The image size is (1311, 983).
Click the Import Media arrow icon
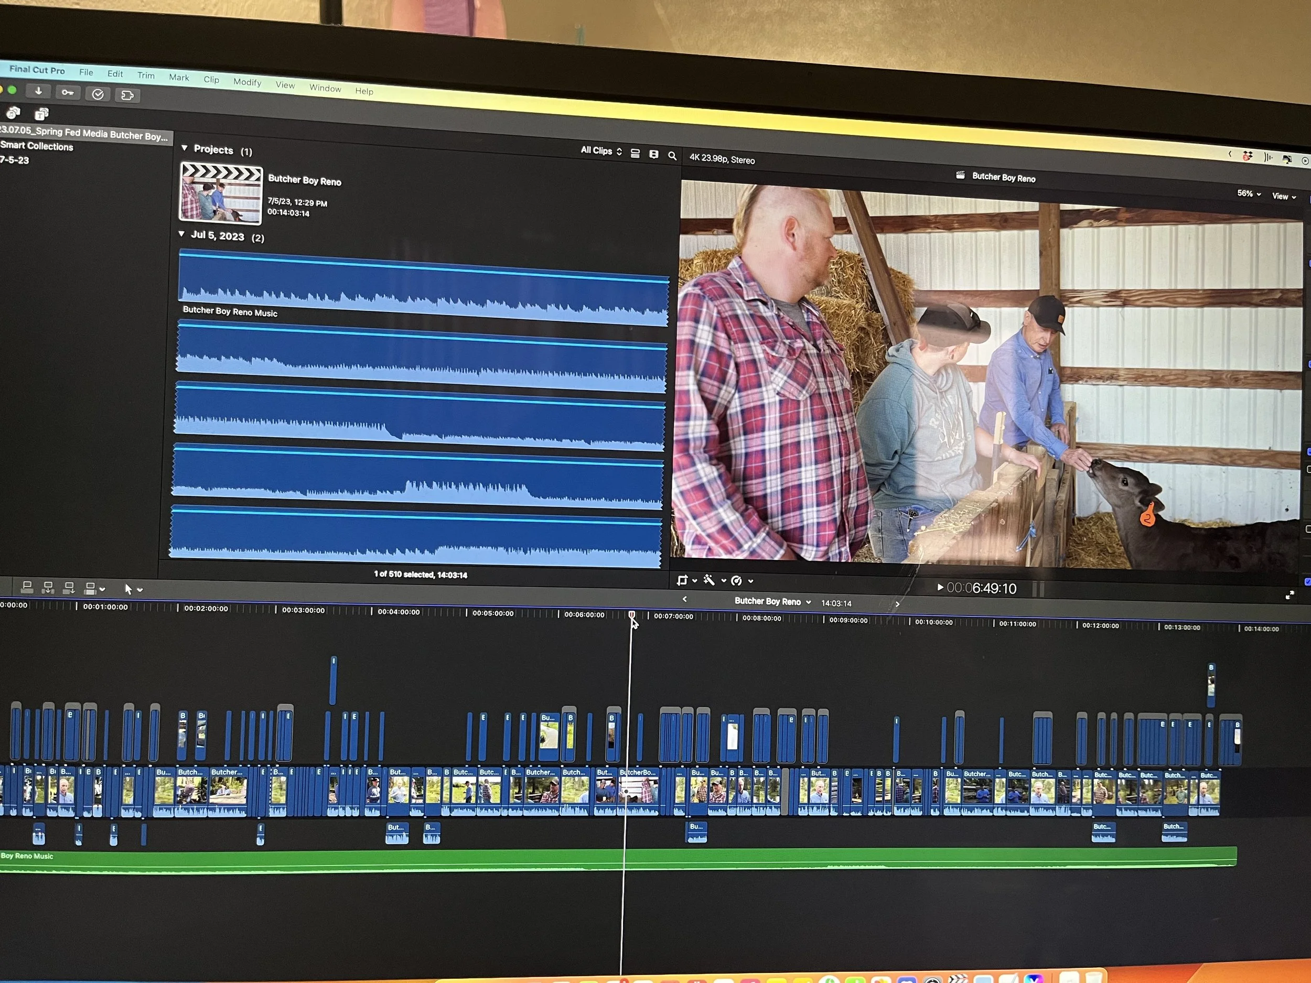38,91
